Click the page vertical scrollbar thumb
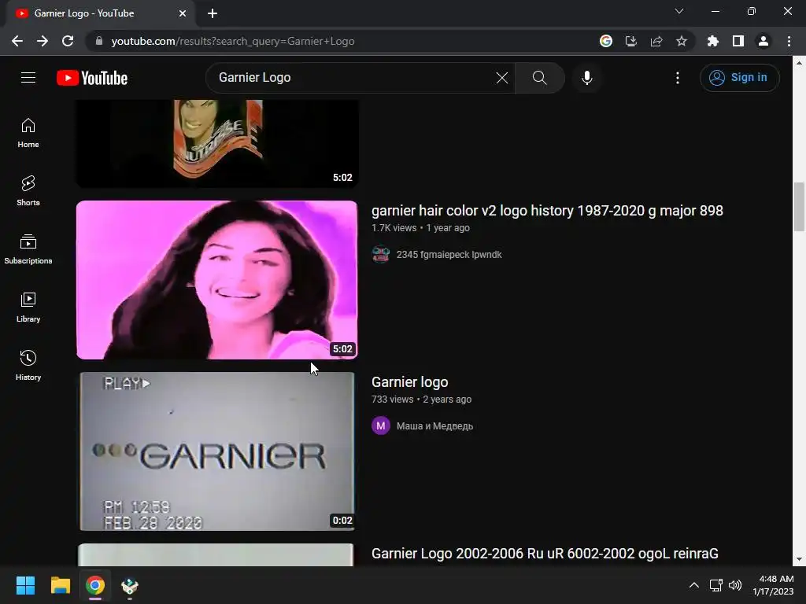This screenshot has width=806, height=604. coord(799,207)
